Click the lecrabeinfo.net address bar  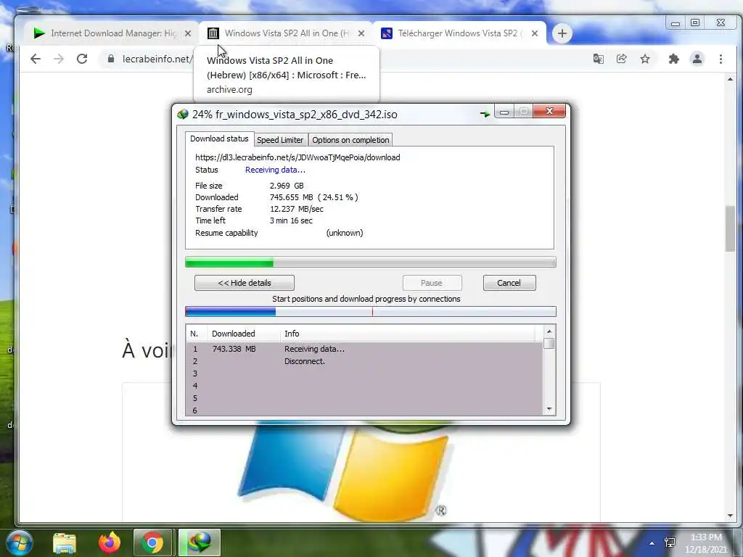tap(157, 59)
